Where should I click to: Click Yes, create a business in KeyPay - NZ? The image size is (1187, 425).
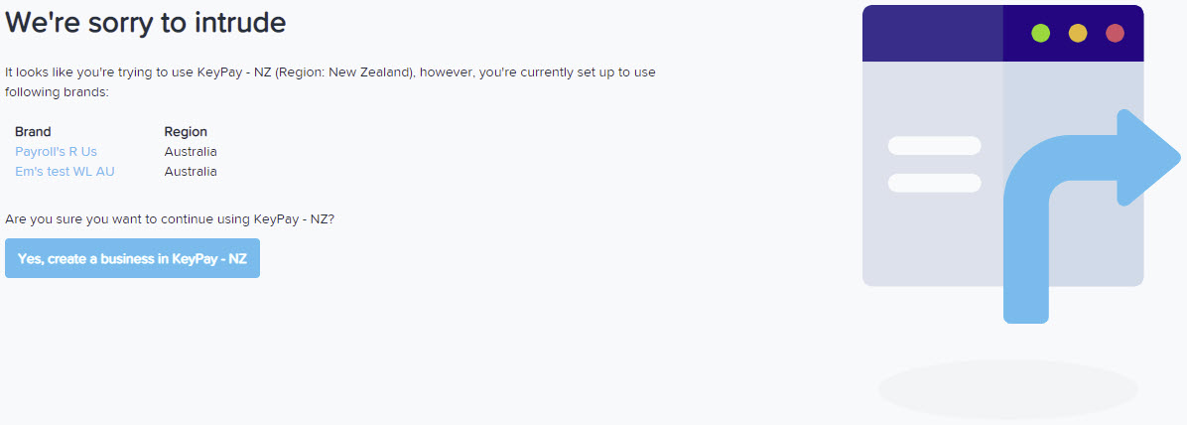[x=132, y=258]
